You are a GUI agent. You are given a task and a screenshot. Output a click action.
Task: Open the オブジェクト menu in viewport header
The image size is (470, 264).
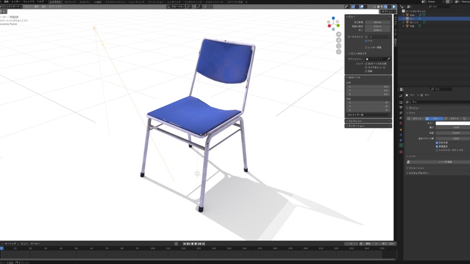pyautogui.click(x=56, y=6)
